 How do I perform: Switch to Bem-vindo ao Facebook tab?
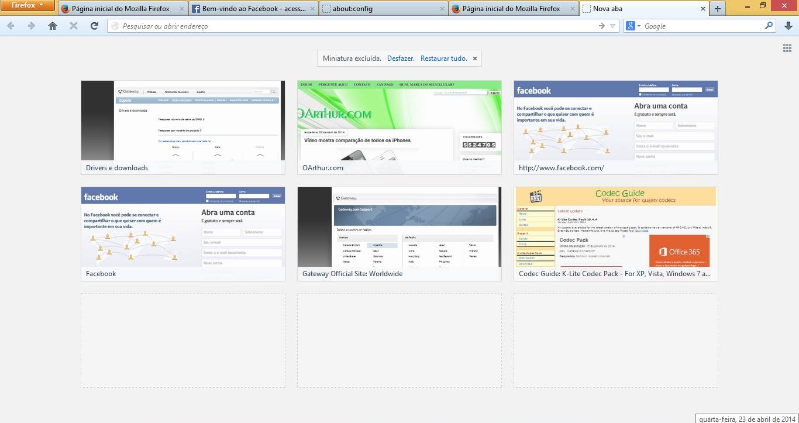tap(254, 9)
